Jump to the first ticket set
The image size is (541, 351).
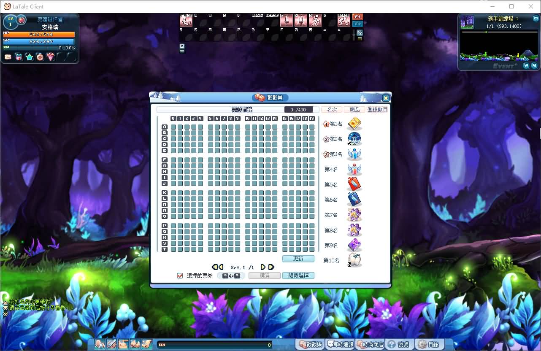[x=215, y=267]
